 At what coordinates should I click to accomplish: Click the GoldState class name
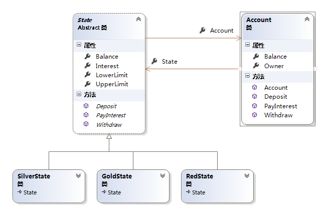tap(116, 176)
